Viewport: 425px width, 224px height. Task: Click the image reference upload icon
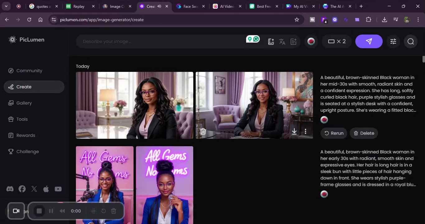(x=271, y=42)
